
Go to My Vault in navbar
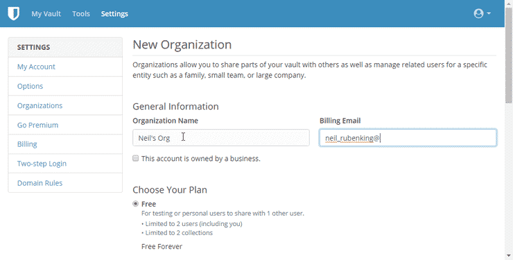46,14
